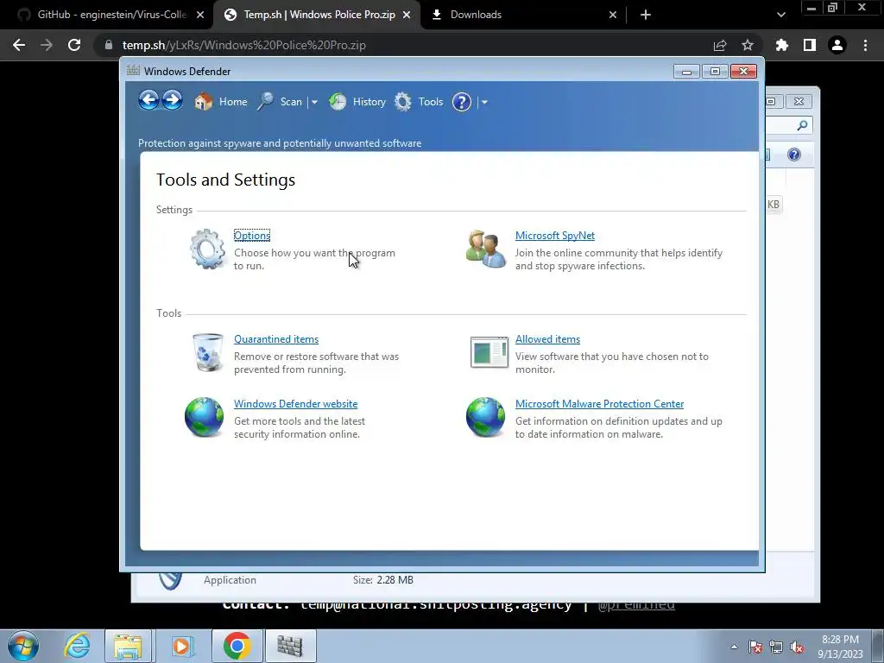Click the help icon in the background Explorer window

[x=794, y=155]
